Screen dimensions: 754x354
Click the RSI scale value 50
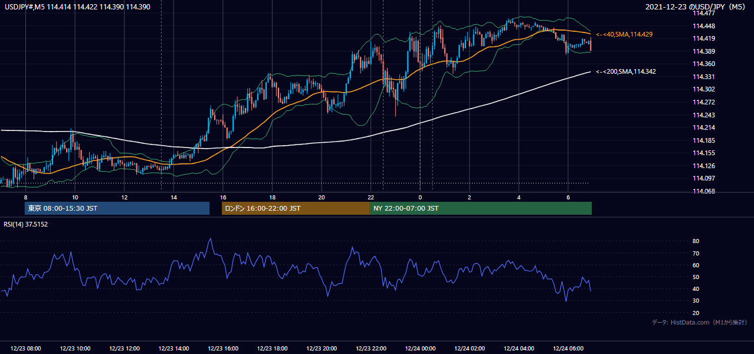[696, 277]
